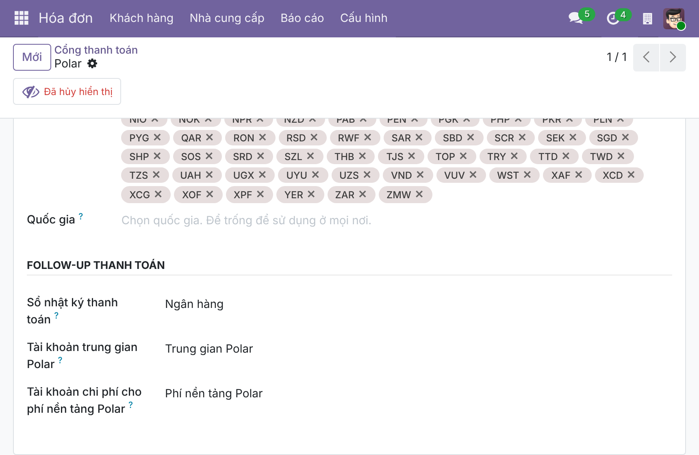Click the Mới button
Image resolution: width=699 pixels, height=455 pixels.
click(32, 57)
